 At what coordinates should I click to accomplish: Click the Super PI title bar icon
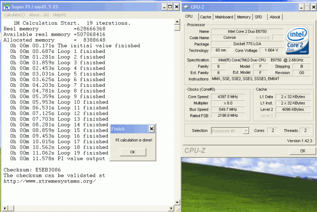coord(7,7)
